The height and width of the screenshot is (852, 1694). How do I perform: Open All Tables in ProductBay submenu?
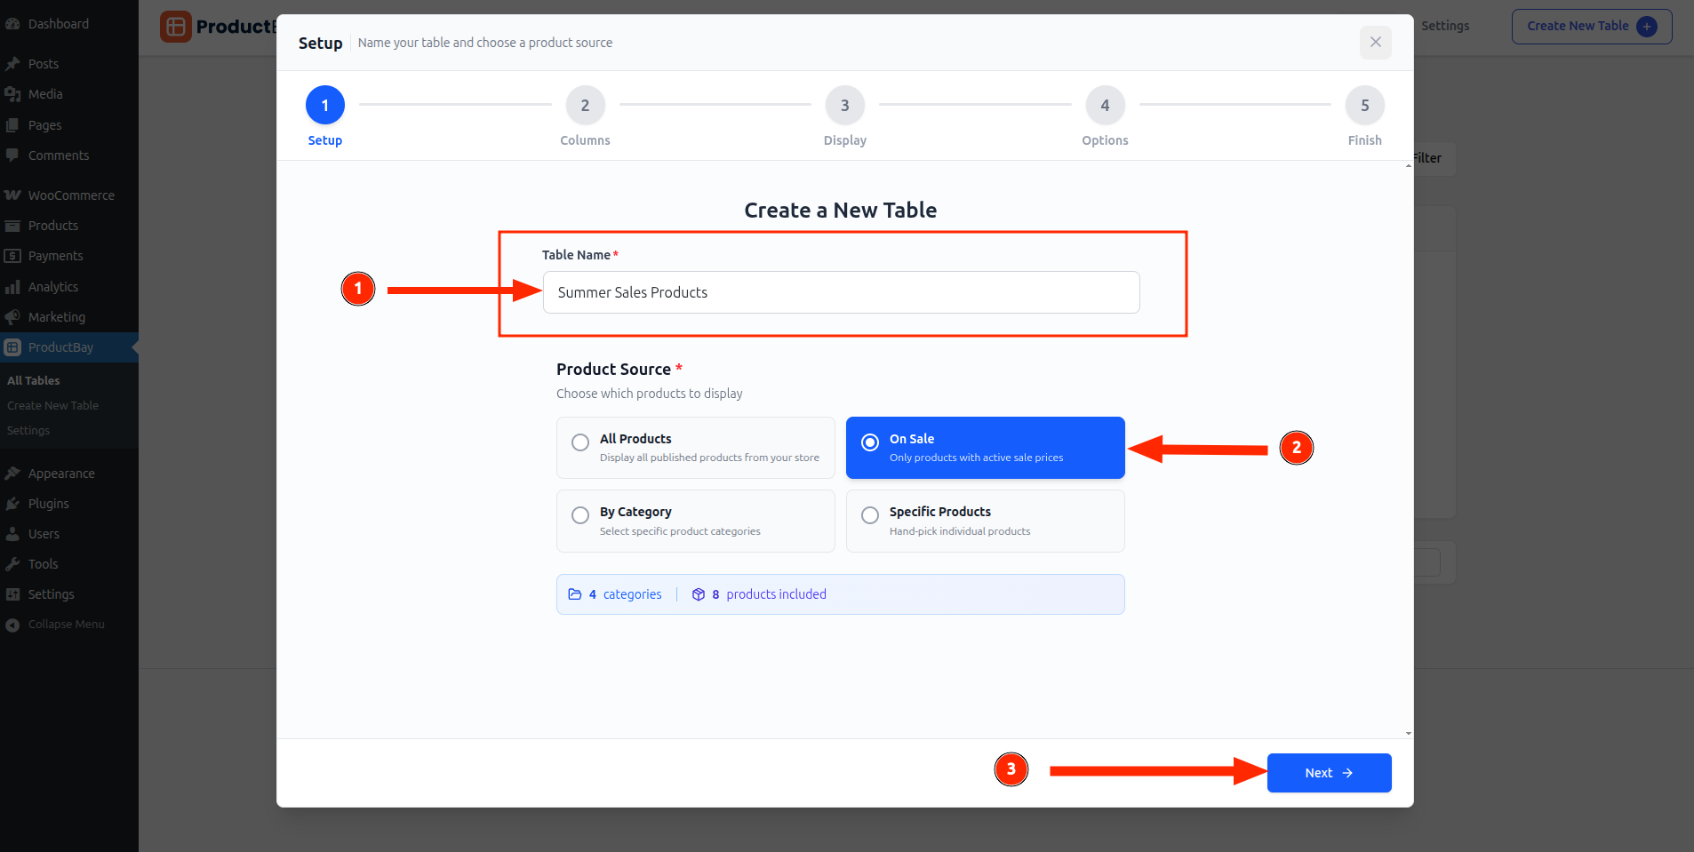33,379
